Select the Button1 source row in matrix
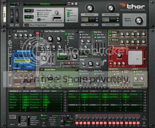Viewport: 155px width, 128px height. click(15, 102)
